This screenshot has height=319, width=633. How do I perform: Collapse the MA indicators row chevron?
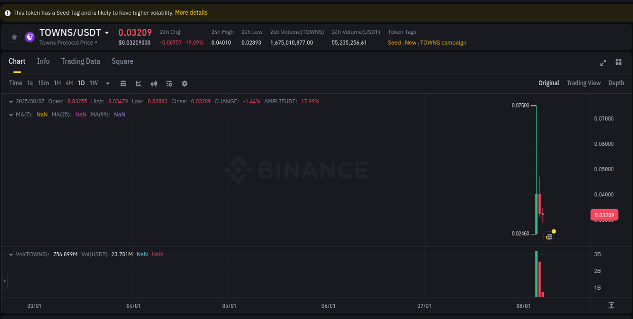point(11,114)
